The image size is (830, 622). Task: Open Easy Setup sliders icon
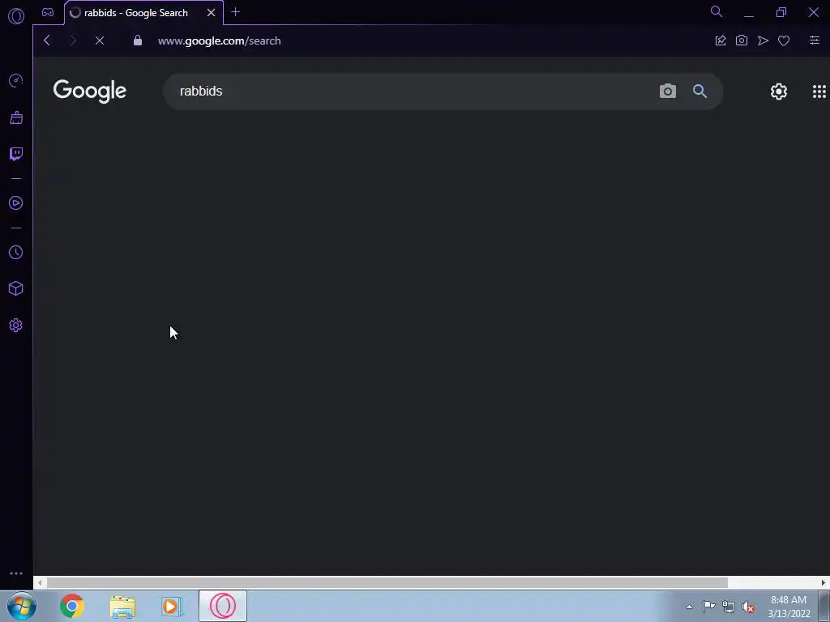[x=815, y=40]
